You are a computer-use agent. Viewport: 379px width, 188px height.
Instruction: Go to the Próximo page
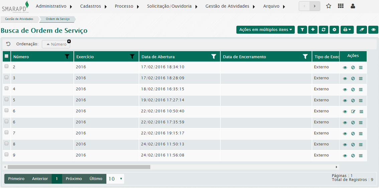pyautogui.click(x=74, y=179)
